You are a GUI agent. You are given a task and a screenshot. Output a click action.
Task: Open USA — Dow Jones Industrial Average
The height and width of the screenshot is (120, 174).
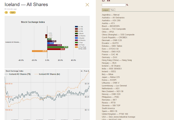pyautogui.click(x=119, y=117)
